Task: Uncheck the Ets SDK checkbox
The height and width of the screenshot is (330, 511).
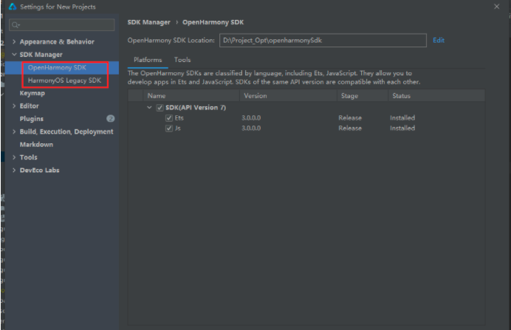Action: (x=169, y=118)
